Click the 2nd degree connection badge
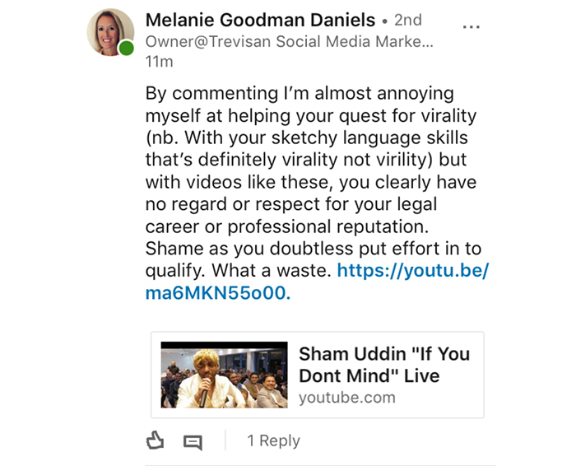Image resolution: width=576 pixels, height=466 pixels. click(408, 20)
